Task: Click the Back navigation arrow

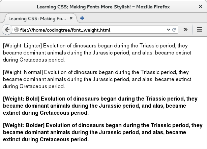Action: [7, 30]
